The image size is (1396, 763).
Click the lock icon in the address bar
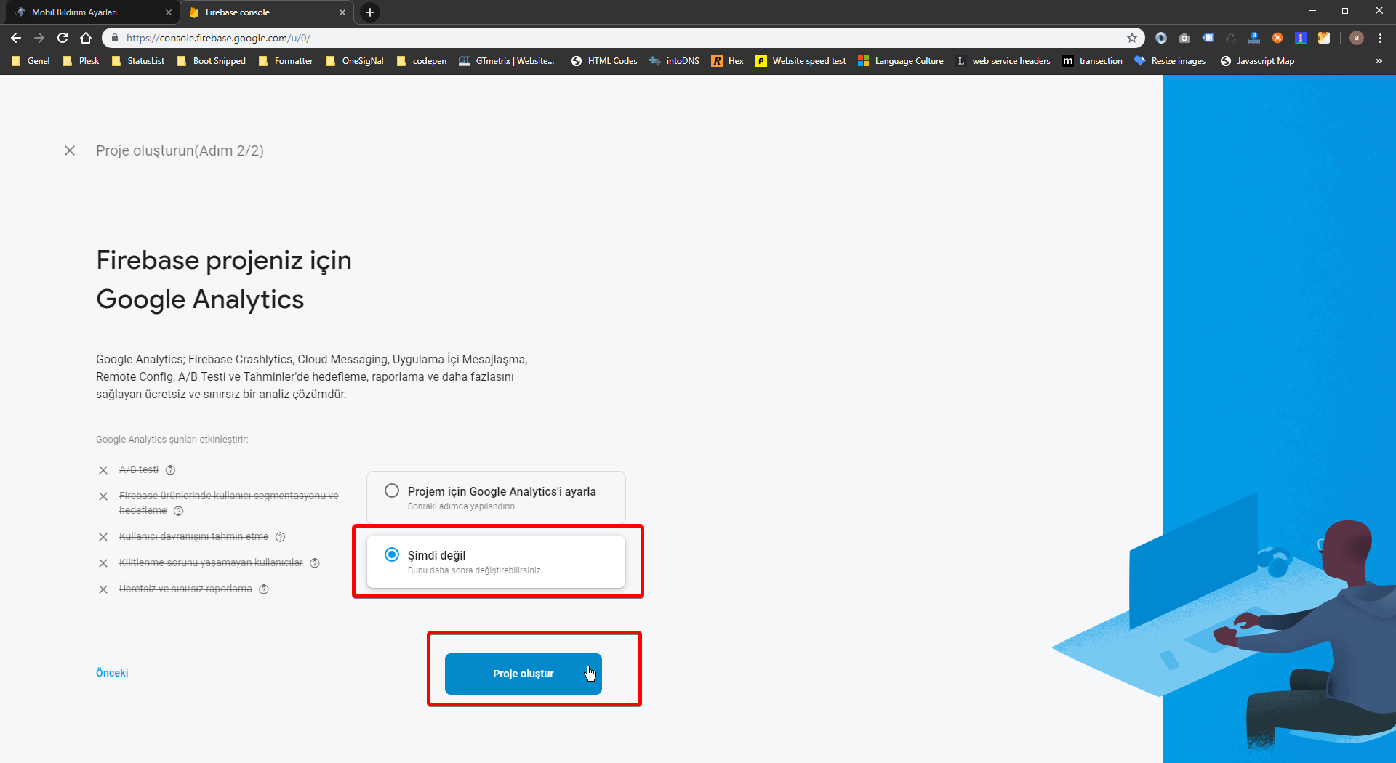(115, 38)
